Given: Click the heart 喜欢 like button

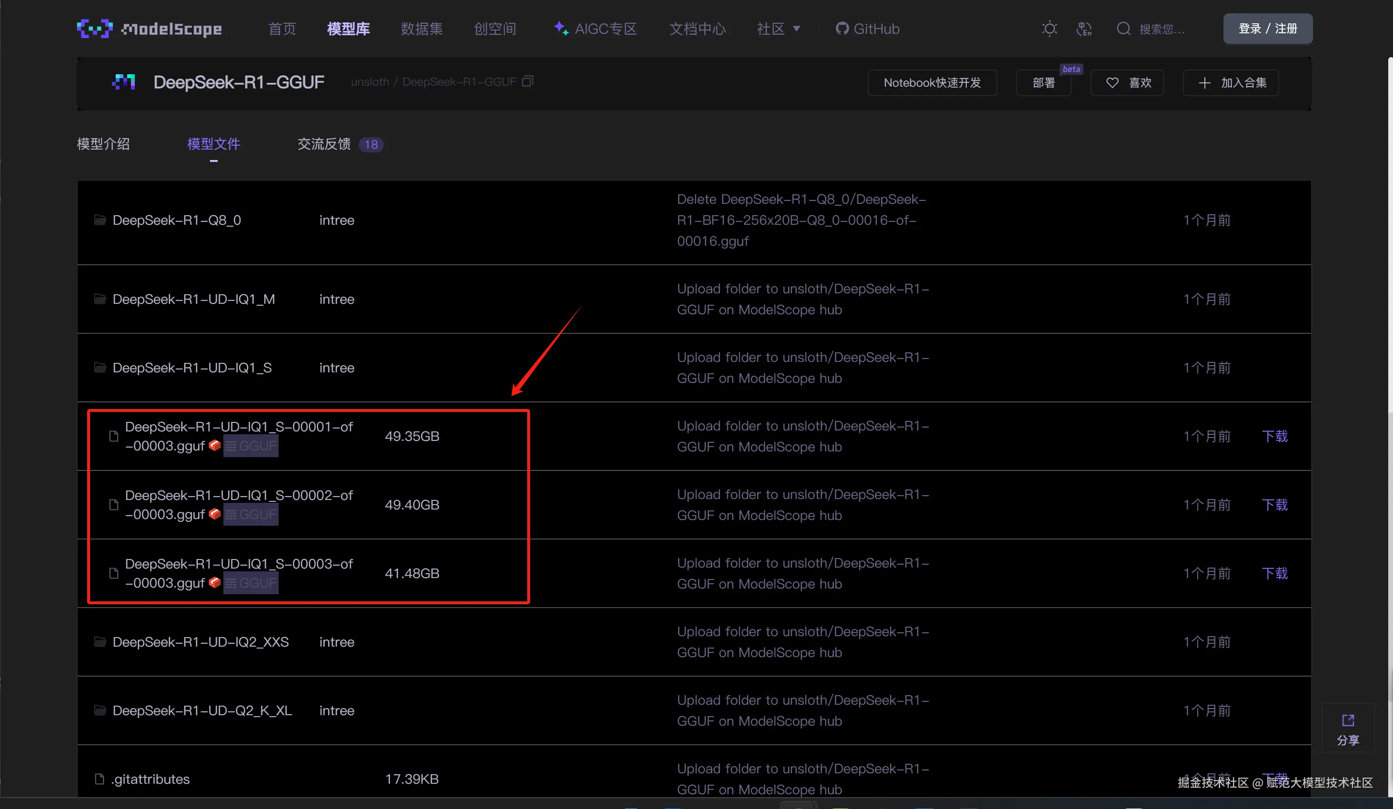Looking at the screenshot, I should coord(1127,83).
